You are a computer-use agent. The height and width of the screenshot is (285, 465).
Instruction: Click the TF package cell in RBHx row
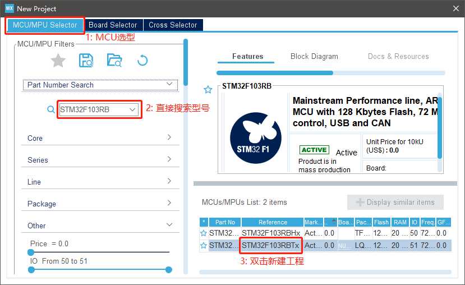pyautogui.click(x=362, y=233)
